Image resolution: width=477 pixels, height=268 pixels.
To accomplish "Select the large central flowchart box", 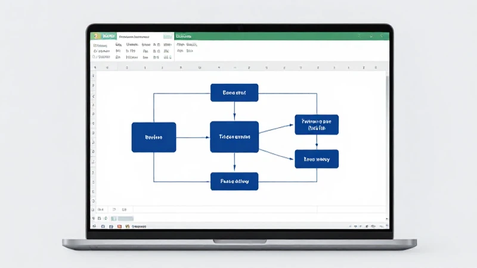I will [234, 137].
